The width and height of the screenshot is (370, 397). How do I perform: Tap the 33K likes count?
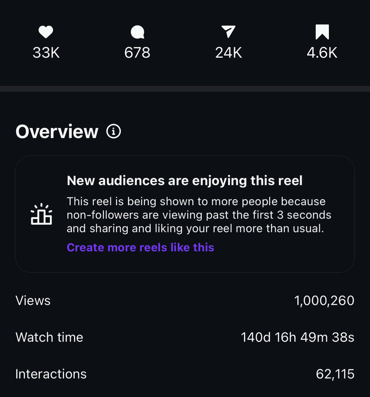coord(46,53)
